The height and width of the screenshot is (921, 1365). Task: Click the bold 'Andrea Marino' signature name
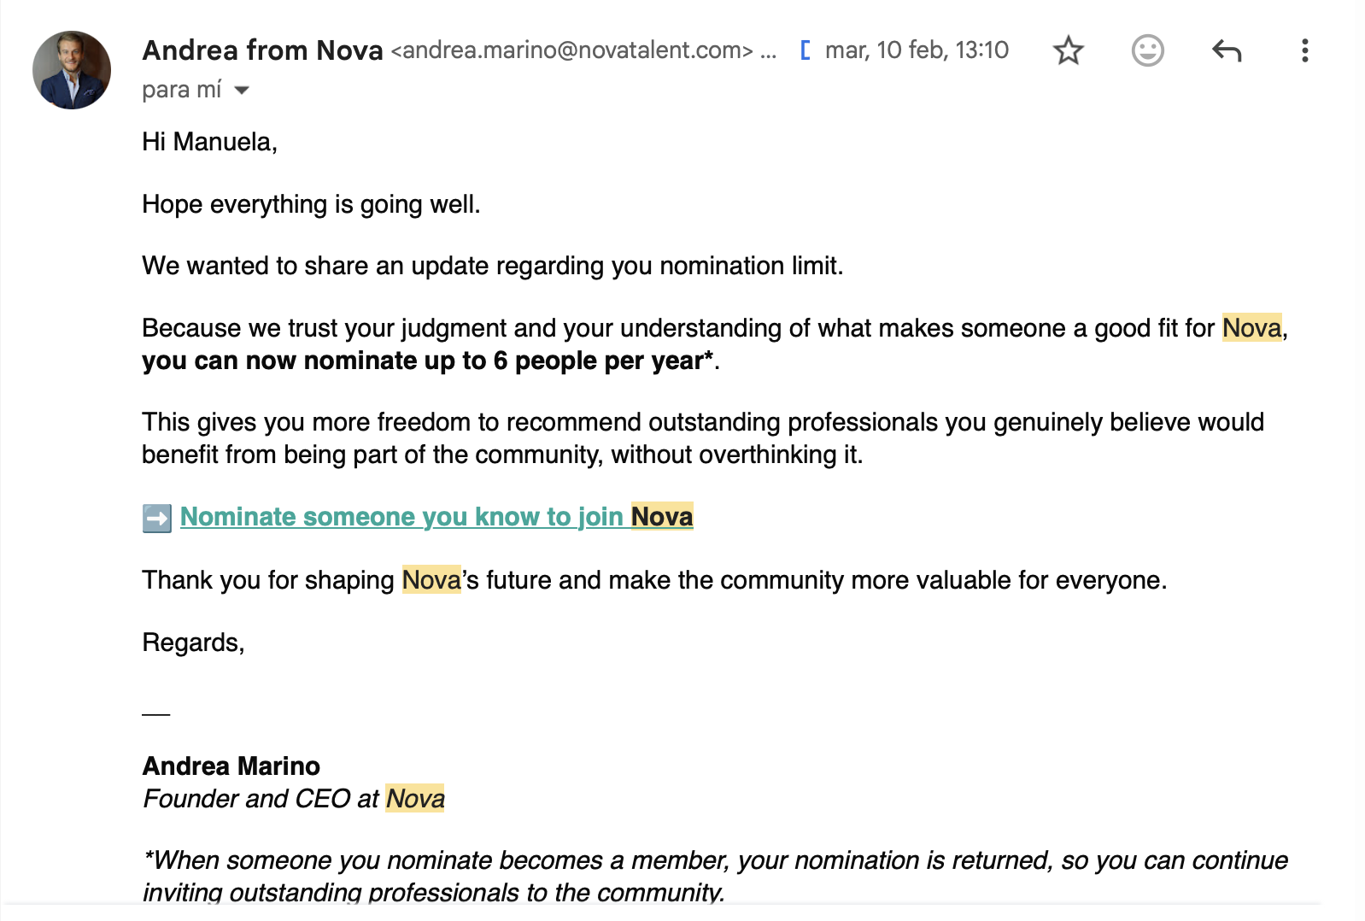coord(231,766)
